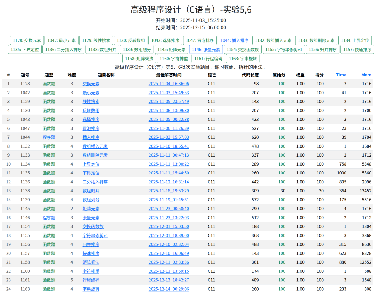Open the 数组归并 problem link in table
Image resolution: width=378 pixels, height=297 pixels.
(91, 191)
